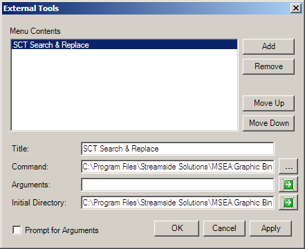This screenshot has height=249, width=305.
Task: Enable the Prompt for Arguments checkbox
Action: (x=17, y=230)
